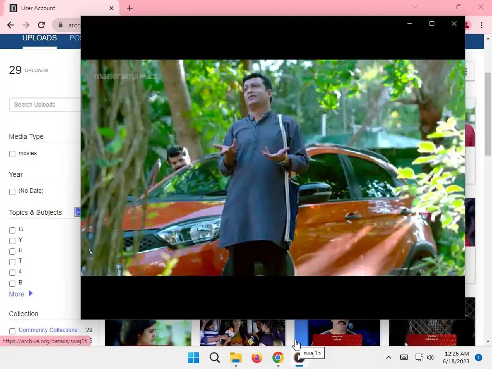The image size is (492, 369).
Task: Open Chrome tab search chevron
Action: point(415,7)
